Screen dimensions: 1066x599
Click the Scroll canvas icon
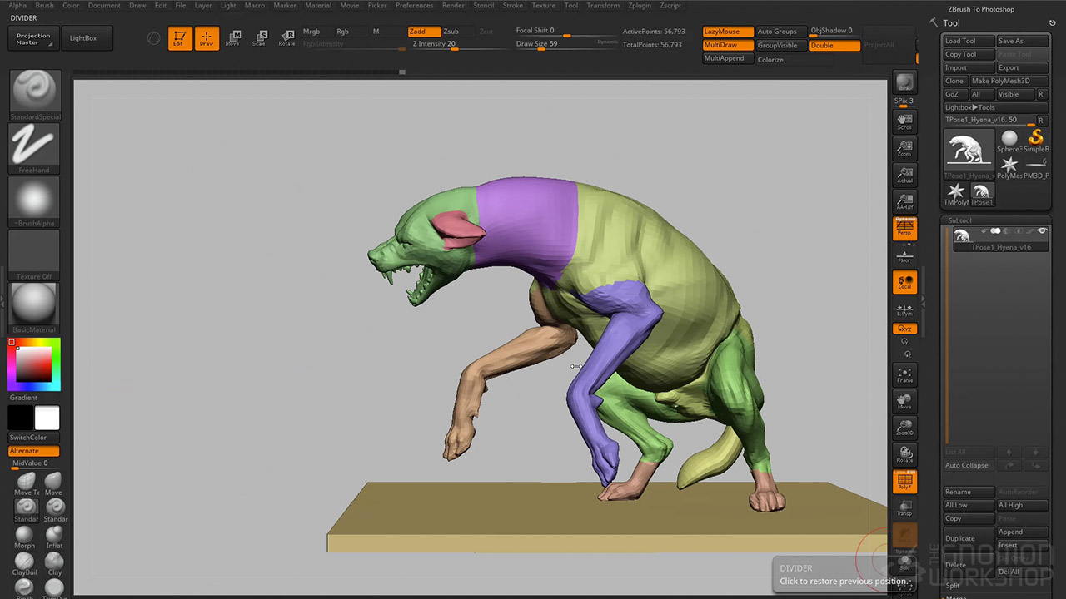pyautogui.click(x=904, y=122)
